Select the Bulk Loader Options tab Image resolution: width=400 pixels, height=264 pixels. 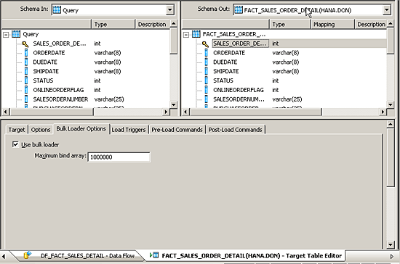pos(81,128)
